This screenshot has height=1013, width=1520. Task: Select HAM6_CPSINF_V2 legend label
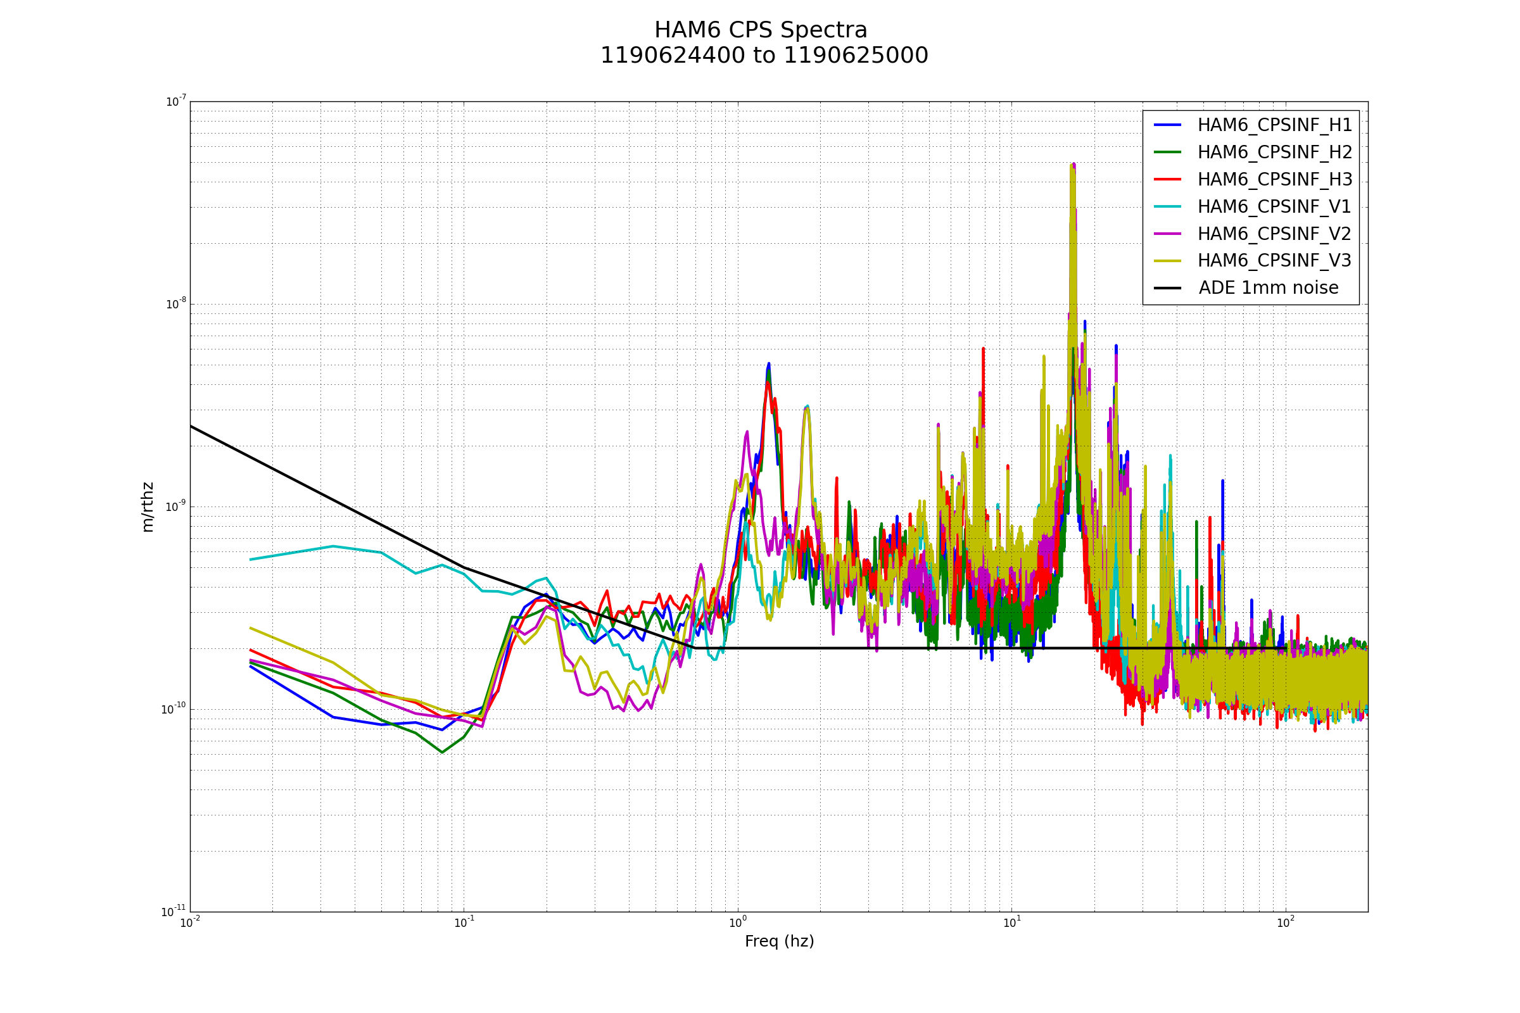coord(1274,233)
